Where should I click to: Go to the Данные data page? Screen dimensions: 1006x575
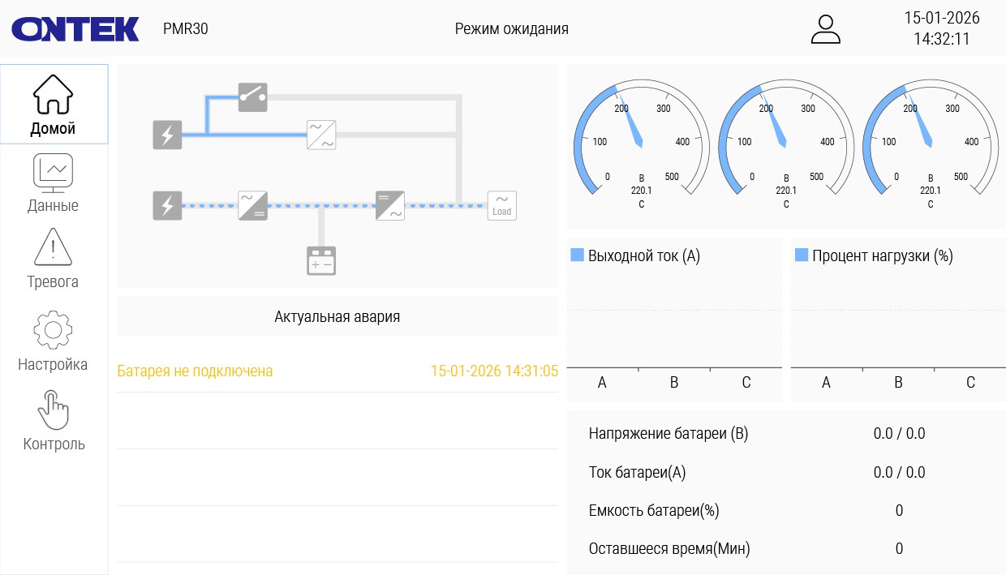click(54, 183)
